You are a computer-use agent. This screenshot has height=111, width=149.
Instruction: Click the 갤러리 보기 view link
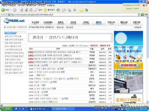105,46
